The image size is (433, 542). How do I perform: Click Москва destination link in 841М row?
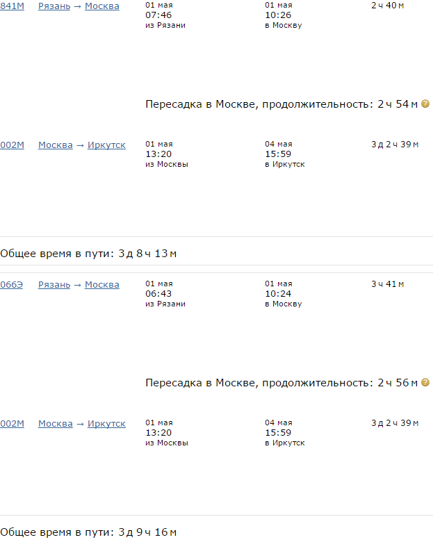pyautogui.click(x=101, y=6)
